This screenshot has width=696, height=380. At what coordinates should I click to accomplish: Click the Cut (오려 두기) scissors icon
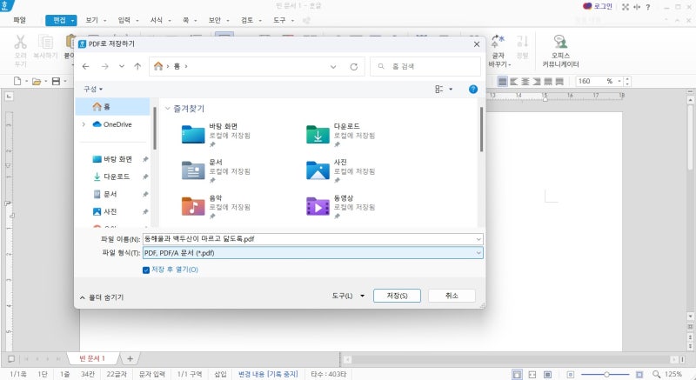coord(20,43)
